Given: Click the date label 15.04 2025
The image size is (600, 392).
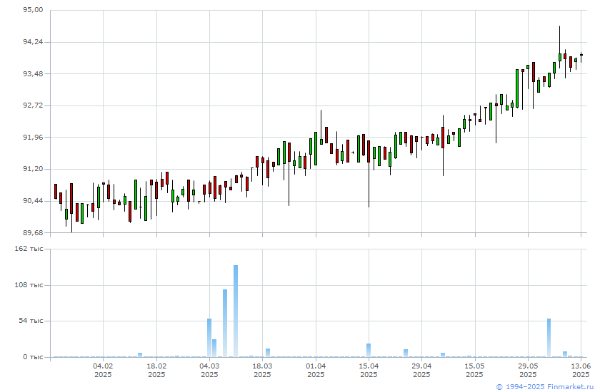Looking at the screenshot, I should coord(369,370).
